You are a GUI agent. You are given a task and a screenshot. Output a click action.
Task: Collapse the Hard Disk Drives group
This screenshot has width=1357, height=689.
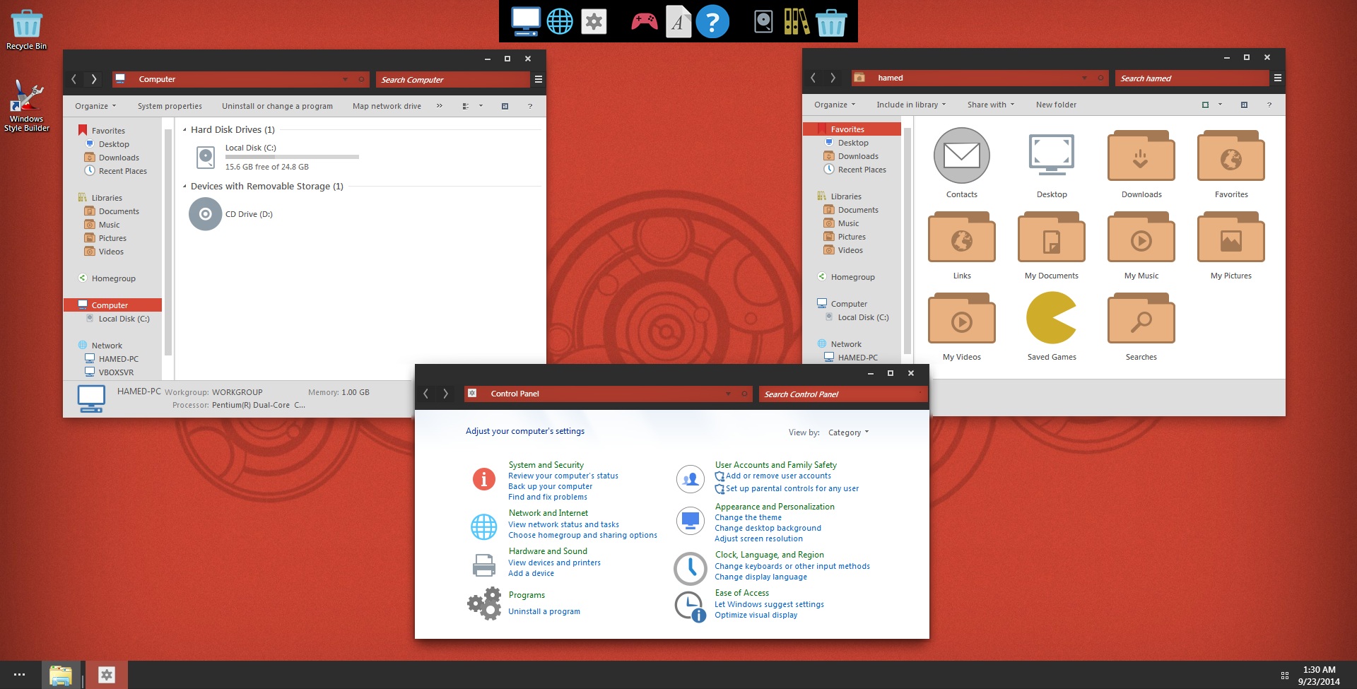[x=185, y=130]
